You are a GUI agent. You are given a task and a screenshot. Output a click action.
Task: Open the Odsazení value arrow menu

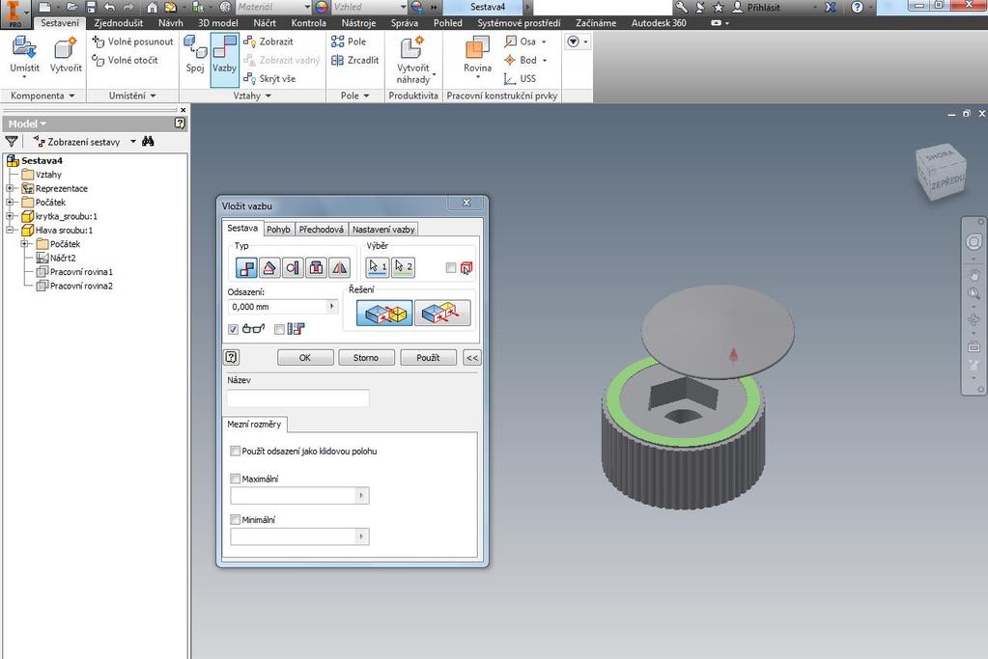click(331, 307)
